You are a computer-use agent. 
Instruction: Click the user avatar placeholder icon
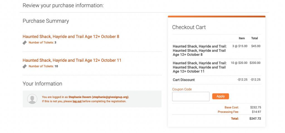(x=32, y=99)
